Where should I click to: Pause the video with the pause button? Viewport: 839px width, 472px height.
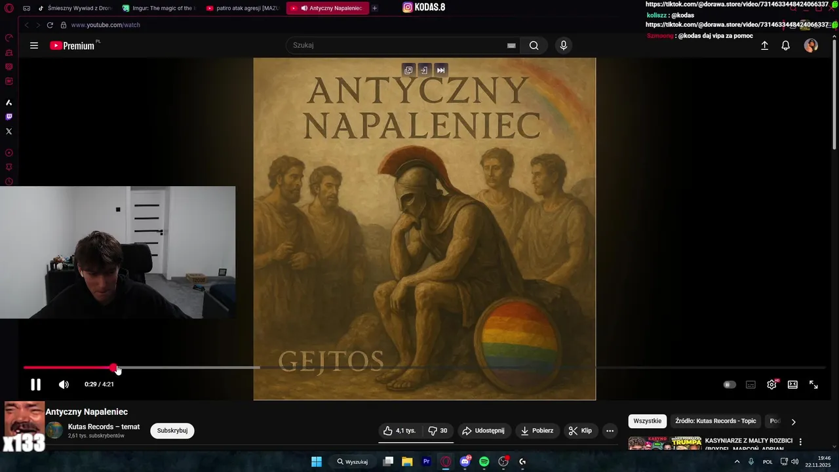[35, 385]
